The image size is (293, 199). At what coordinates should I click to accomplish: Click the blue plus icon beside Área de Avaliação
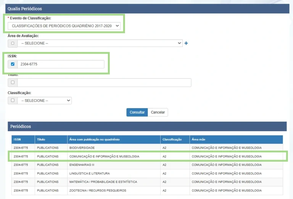tap(186, 43)
